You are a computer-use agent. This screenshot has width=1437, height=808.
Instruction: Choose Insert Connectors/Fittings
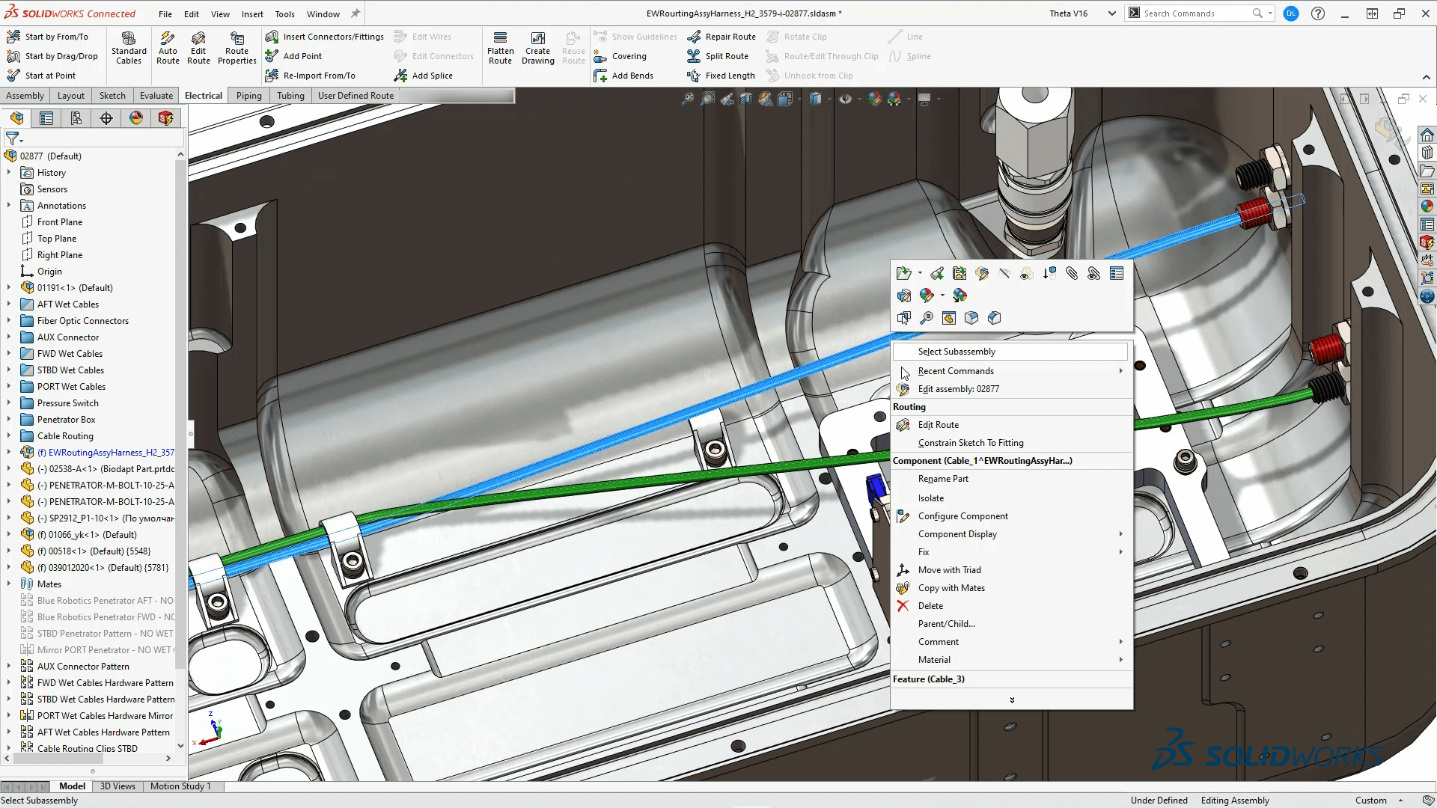click(x=324, y=37)
